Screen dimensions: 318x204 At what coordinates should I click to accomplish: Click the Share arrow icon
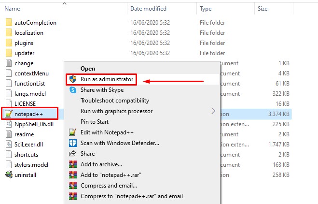[72, 153]
